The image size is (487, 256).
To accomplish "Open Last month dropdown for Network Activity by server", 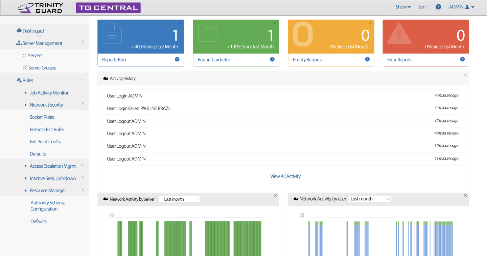I will point(180,199).
